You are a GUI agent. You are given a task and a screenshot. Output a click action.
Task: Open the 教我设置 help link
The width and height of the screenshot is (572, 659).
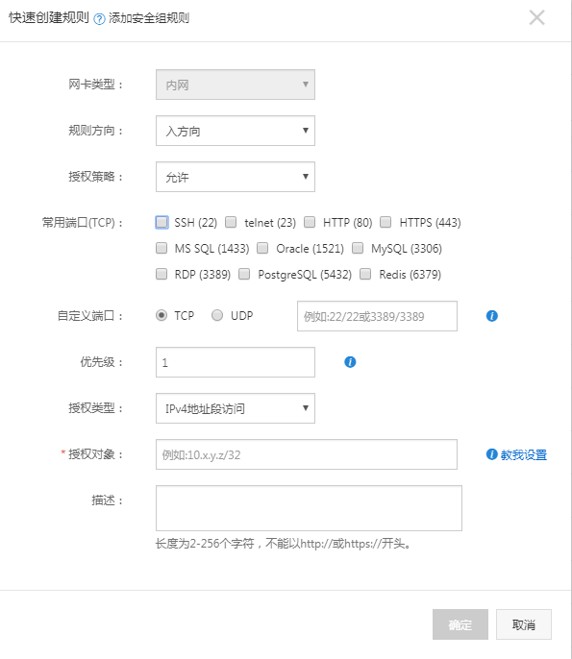[524, 454]
